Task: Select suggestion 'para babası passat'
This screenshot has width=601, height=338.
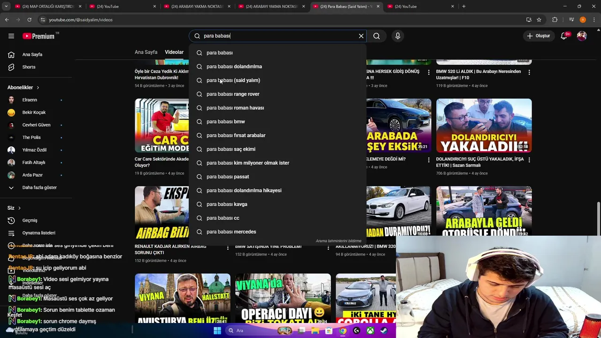Action: pos(277,177)
